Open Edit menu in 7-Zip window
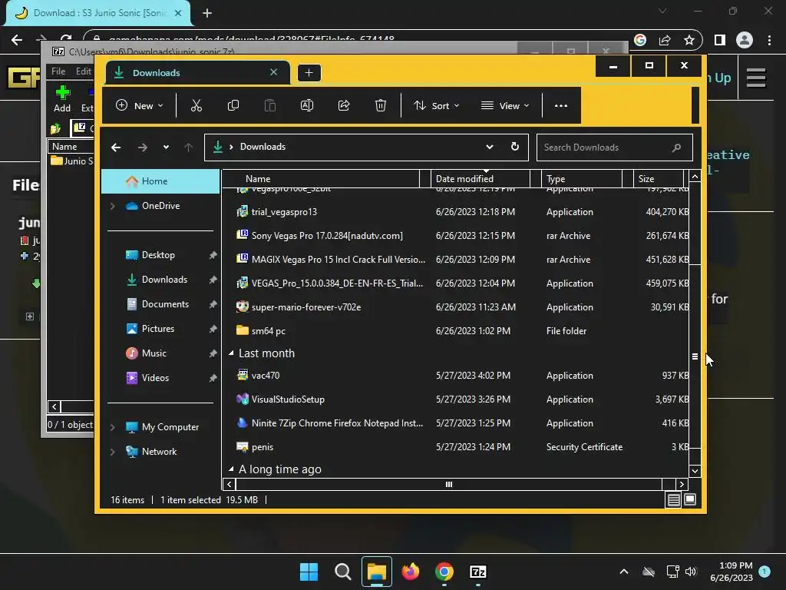The height and width of the screenshot is (590, 786). (x=83, y=71)
